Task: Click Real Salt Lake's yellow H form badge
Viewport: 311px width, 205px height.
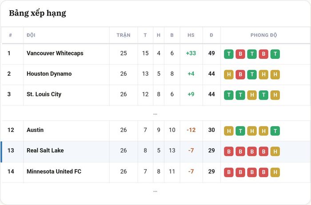Action: 275,151
